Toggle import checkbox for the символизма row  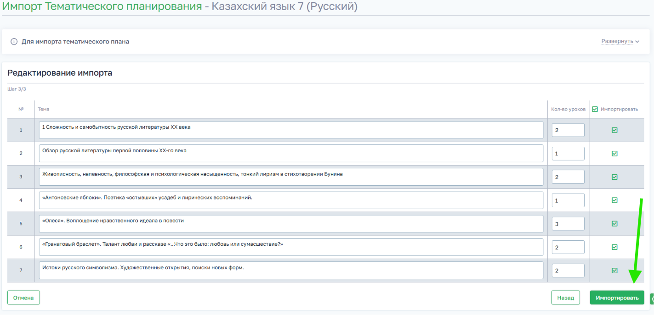[614, 271]
